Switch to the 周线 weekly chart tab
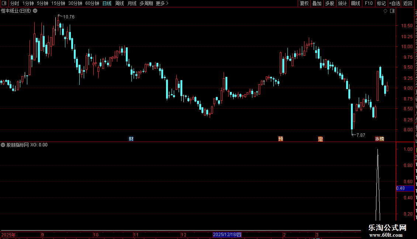Screen dimensions: 417x239 [120, 3]
